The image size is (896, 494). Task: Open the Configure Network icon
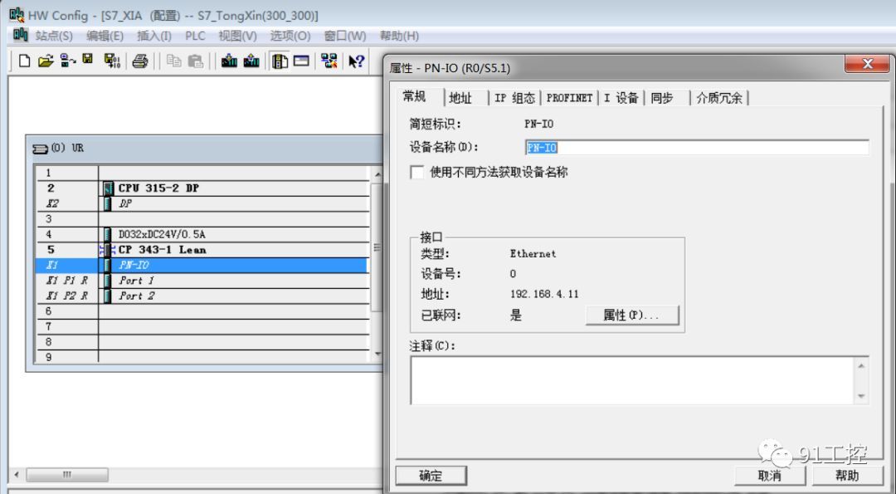click(x=329, y=61)
